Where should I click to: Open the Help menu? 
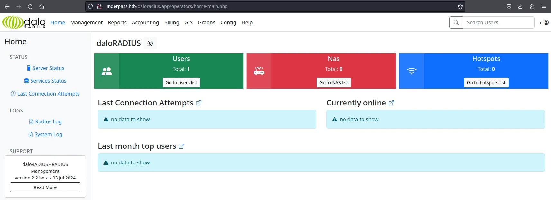pyautogui.click(x=247, y=22)
